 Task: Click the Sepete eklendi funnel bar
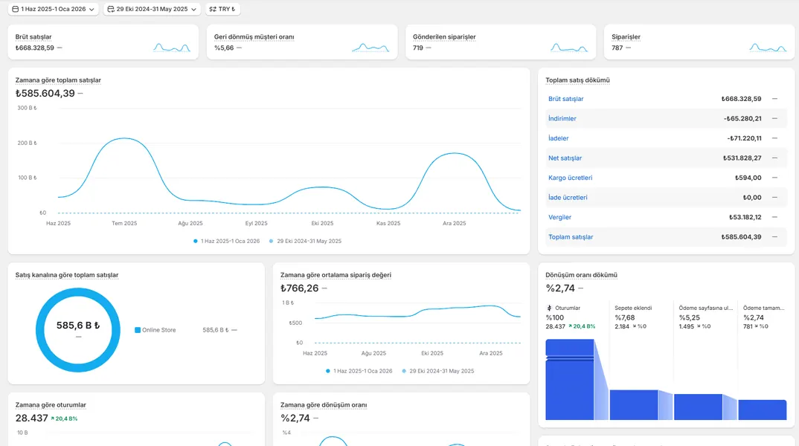point(634,405)
